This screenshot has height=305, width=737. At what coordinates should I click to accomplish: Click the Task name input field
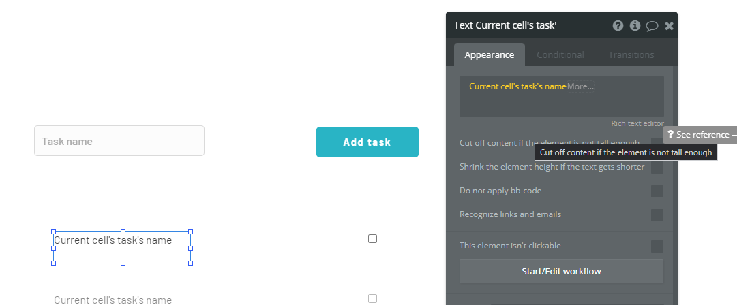119,141
